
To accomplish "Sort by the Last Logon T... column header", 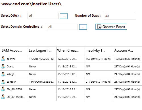I will 42,51.
